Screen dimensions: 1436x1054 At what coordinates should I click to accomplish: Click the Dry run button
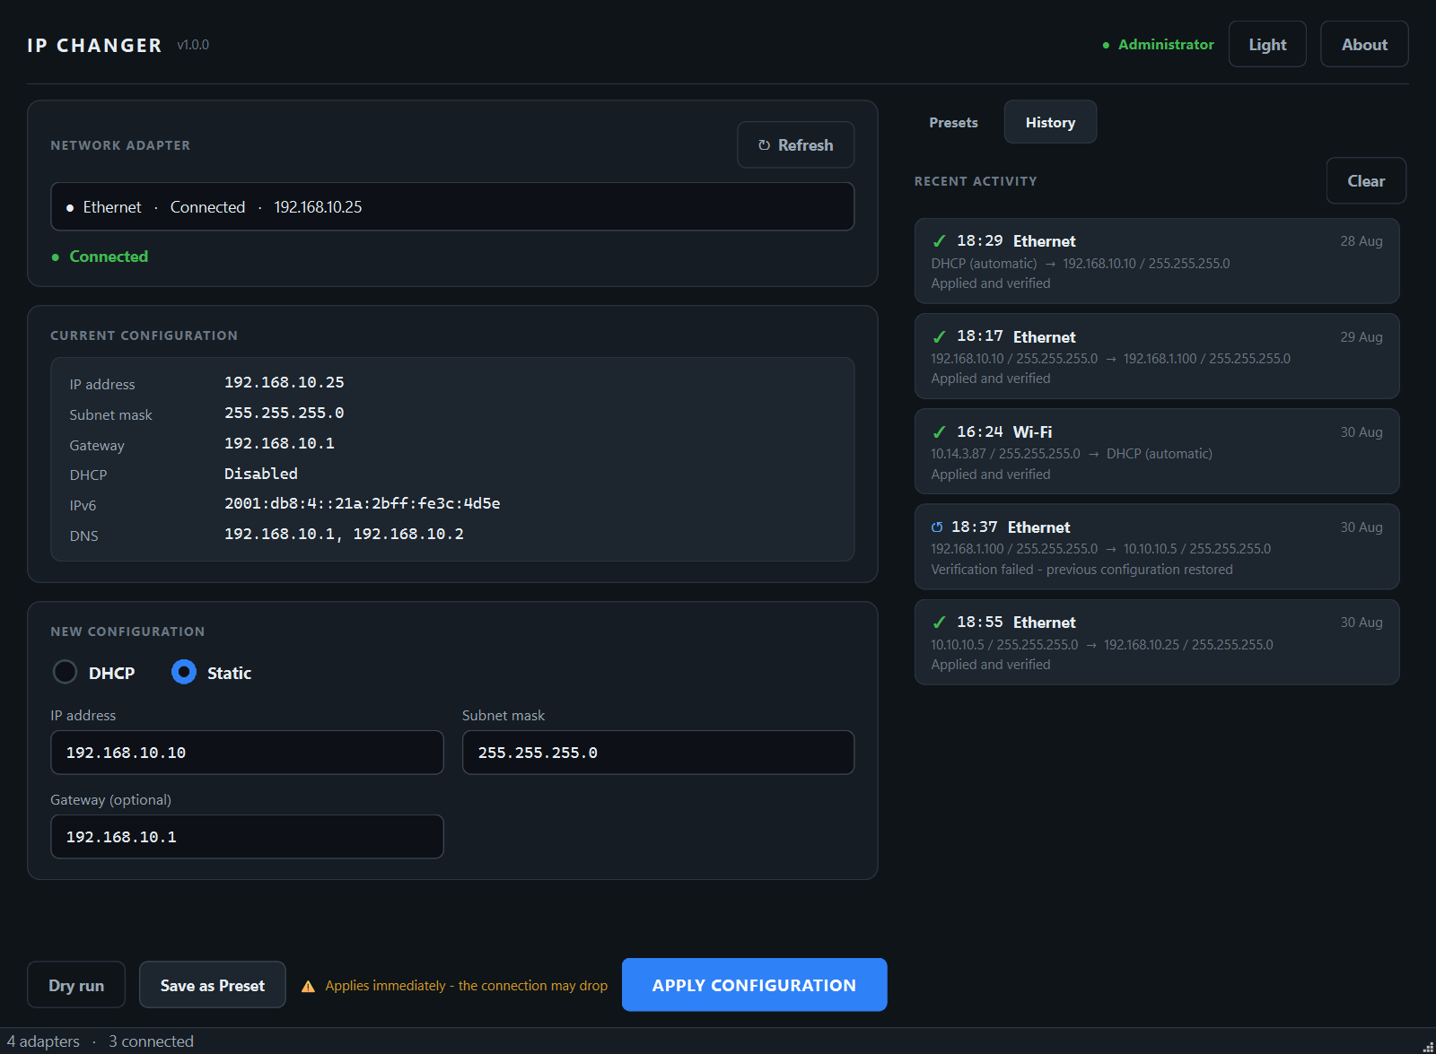coord(76,985)
